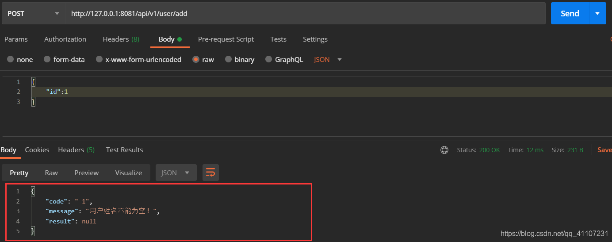Click the request URL input field
This screenshot has width=612, height=242.
pos(305,14)
